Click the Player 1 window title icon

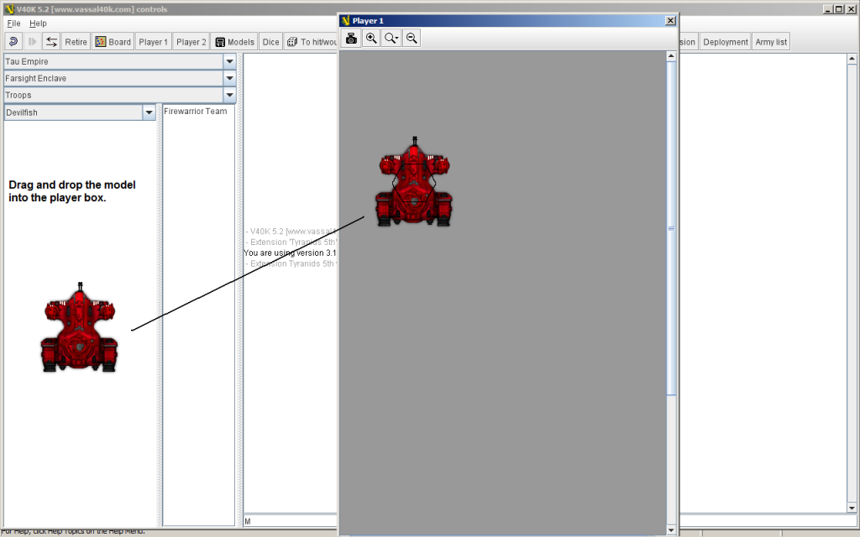(345, 20)
